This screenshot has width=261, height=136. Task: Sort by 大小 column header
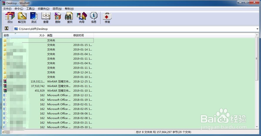tap(37, 35)
